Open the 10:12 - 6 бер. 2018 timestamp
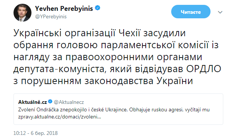 pyautogui.click(x=36, y=133)
